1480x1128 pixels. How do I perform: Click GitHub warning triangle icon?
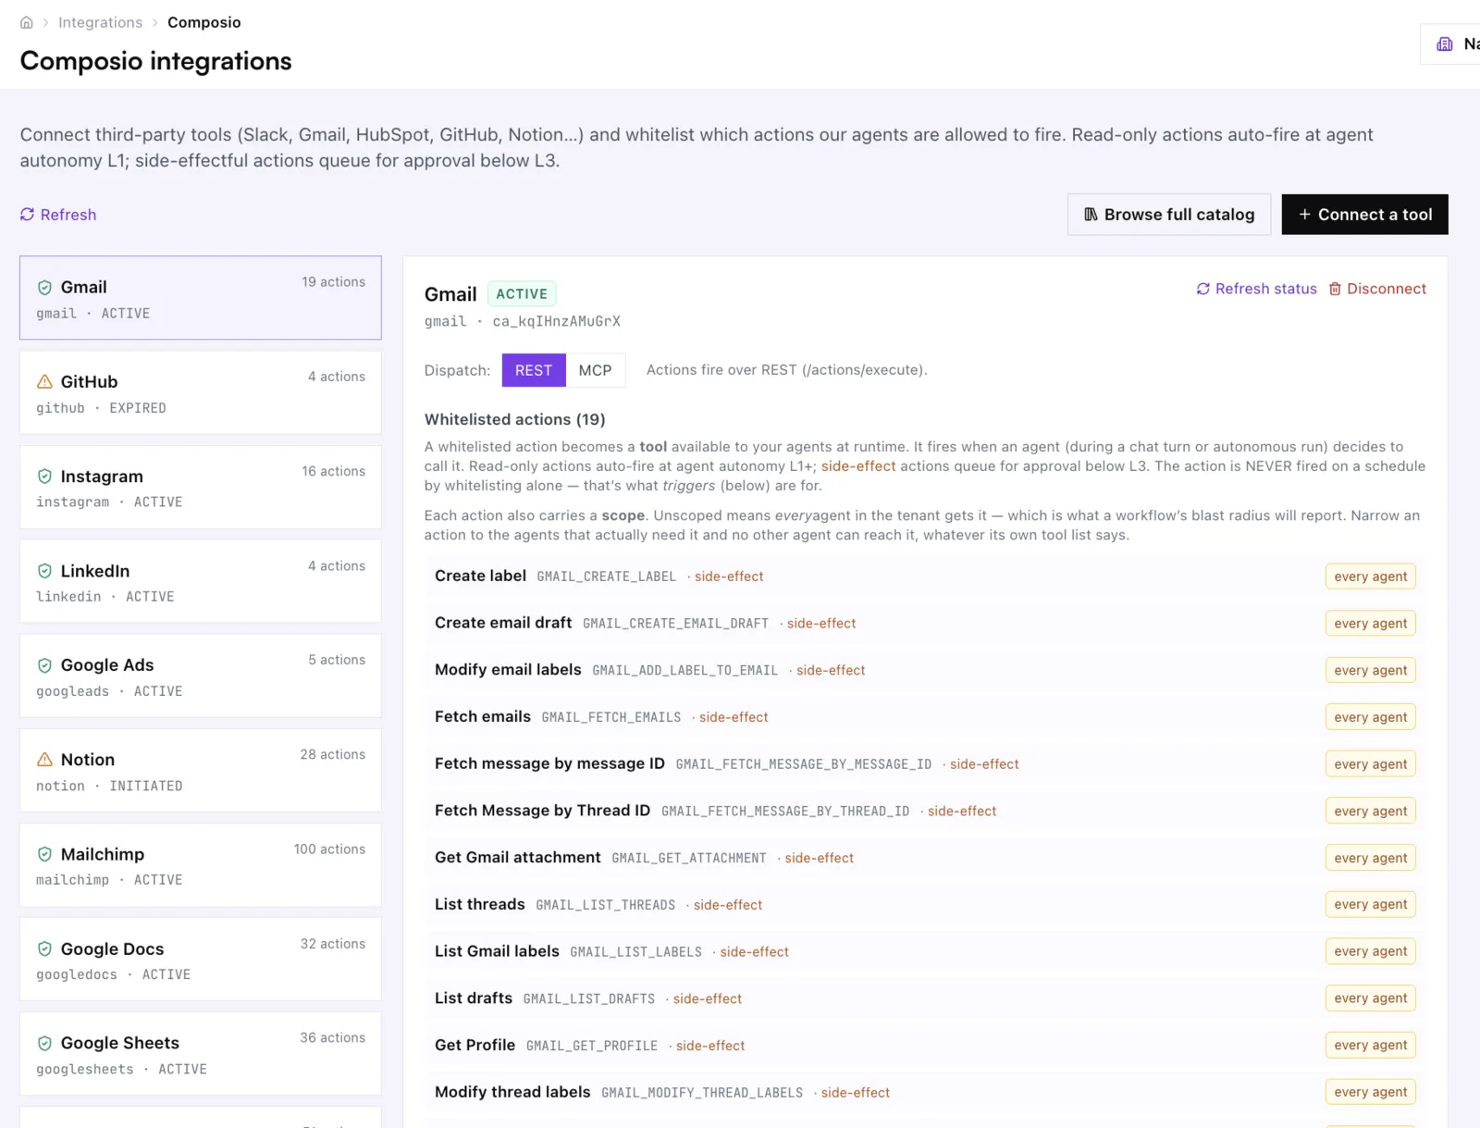coord(44,382)
